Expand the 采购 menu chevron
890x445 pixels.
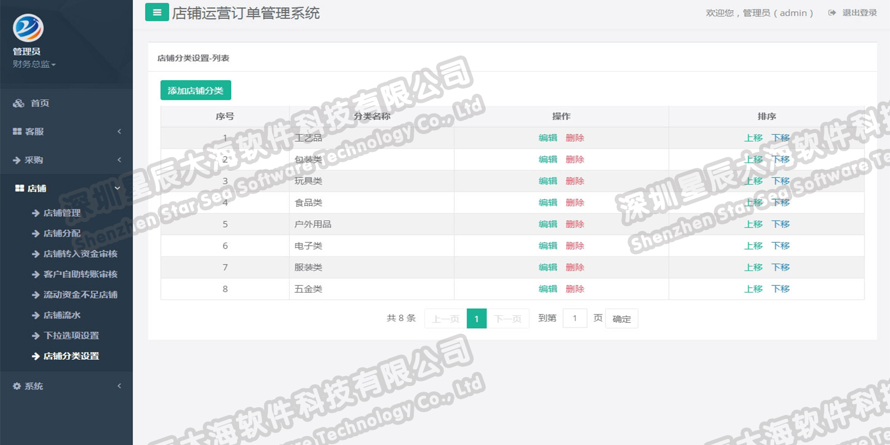coord(119,160)
